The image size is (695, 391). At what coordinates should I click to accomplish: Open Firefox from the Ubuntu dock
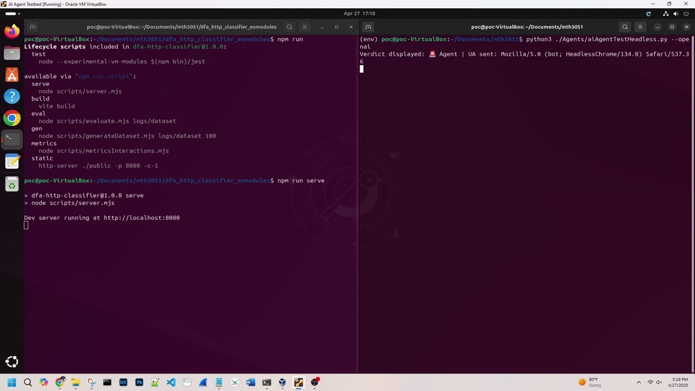12,31
